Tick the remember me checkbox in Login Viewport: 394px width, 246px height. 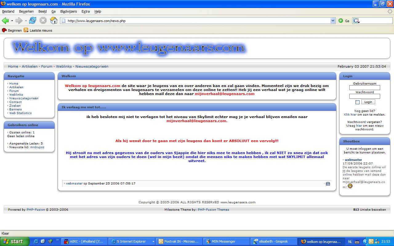[357, 102]
